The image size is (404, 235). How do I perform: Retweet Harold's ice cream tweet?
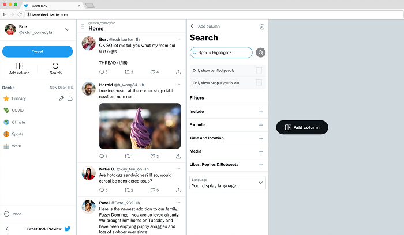127,156
